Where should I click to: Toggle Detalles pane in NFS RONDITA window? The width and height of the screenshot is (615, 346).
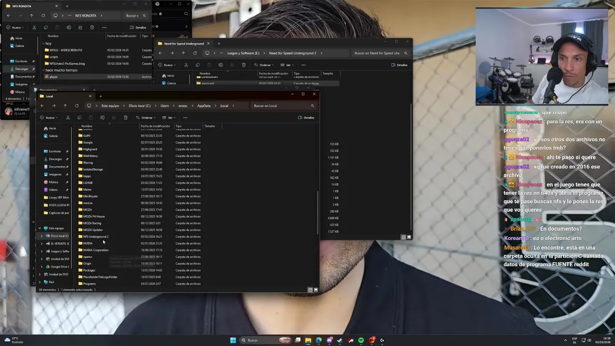point(138,27)
